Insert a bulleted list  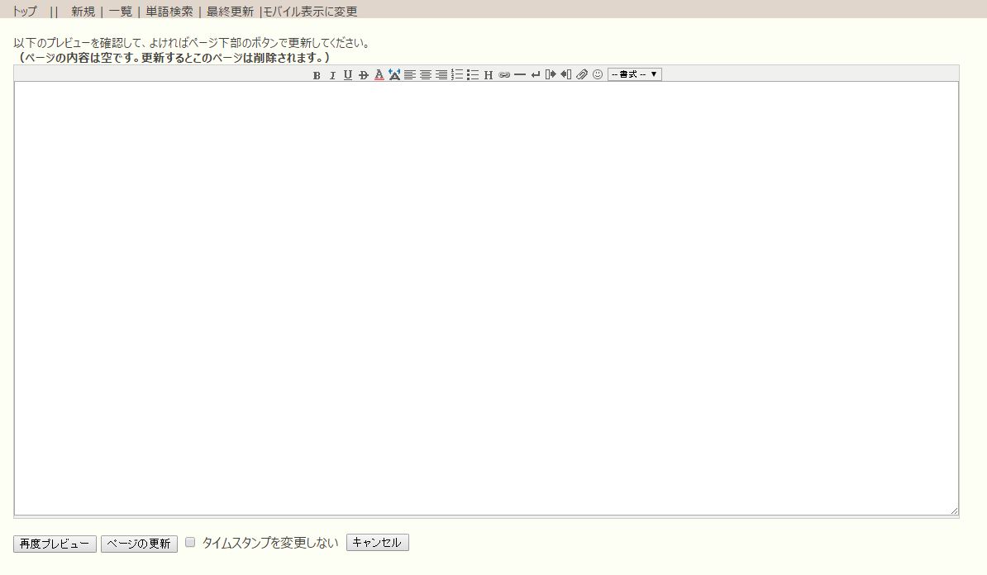point(473,75)
